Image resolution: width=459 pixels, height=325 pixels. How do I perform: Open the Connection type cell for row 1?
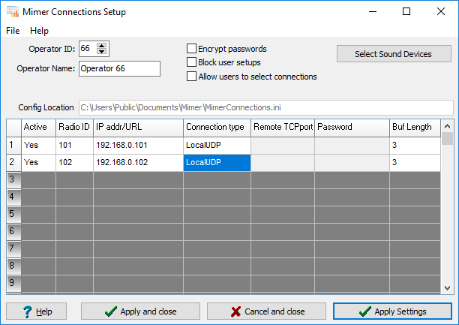(x=217, y=145)
